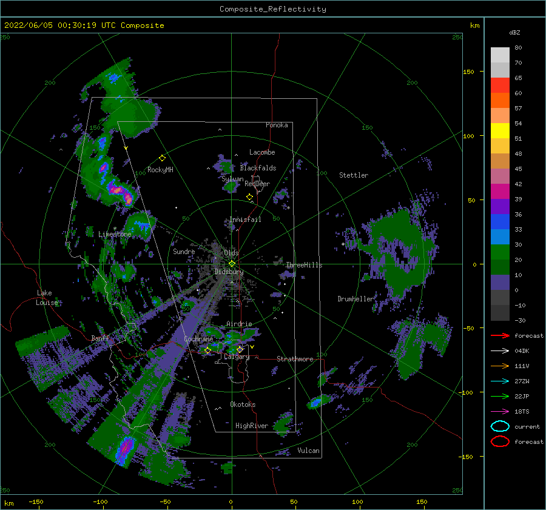This screenshot has width=546, height=510.
Task: Click the Didsbury label
Action: (x=229, y=272)
